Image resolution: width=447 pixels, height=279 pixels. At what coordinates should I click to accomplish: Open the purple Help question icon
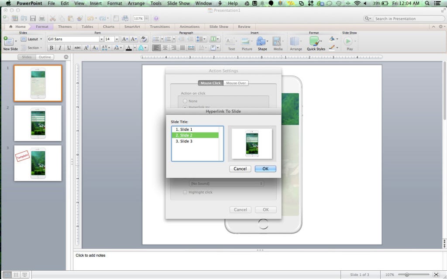156,18
